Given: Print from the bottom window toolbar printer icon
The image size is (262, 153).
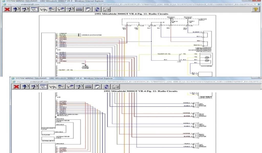Looking at the screenshot, I should point(115,87).
